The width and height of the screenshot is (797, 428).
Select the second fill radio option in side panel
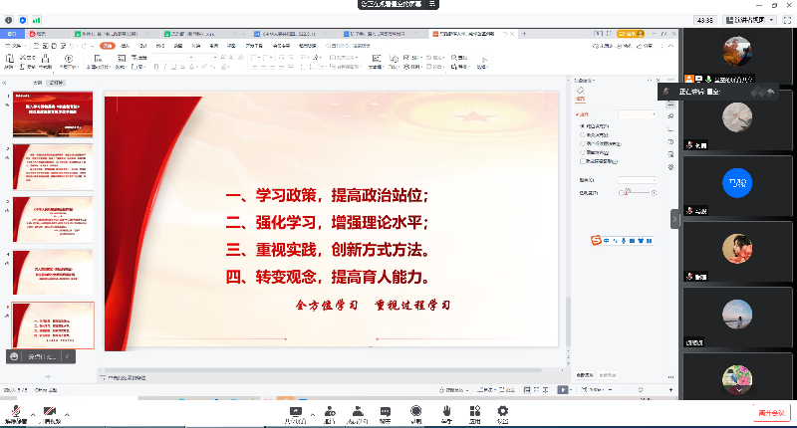point(582,135)
